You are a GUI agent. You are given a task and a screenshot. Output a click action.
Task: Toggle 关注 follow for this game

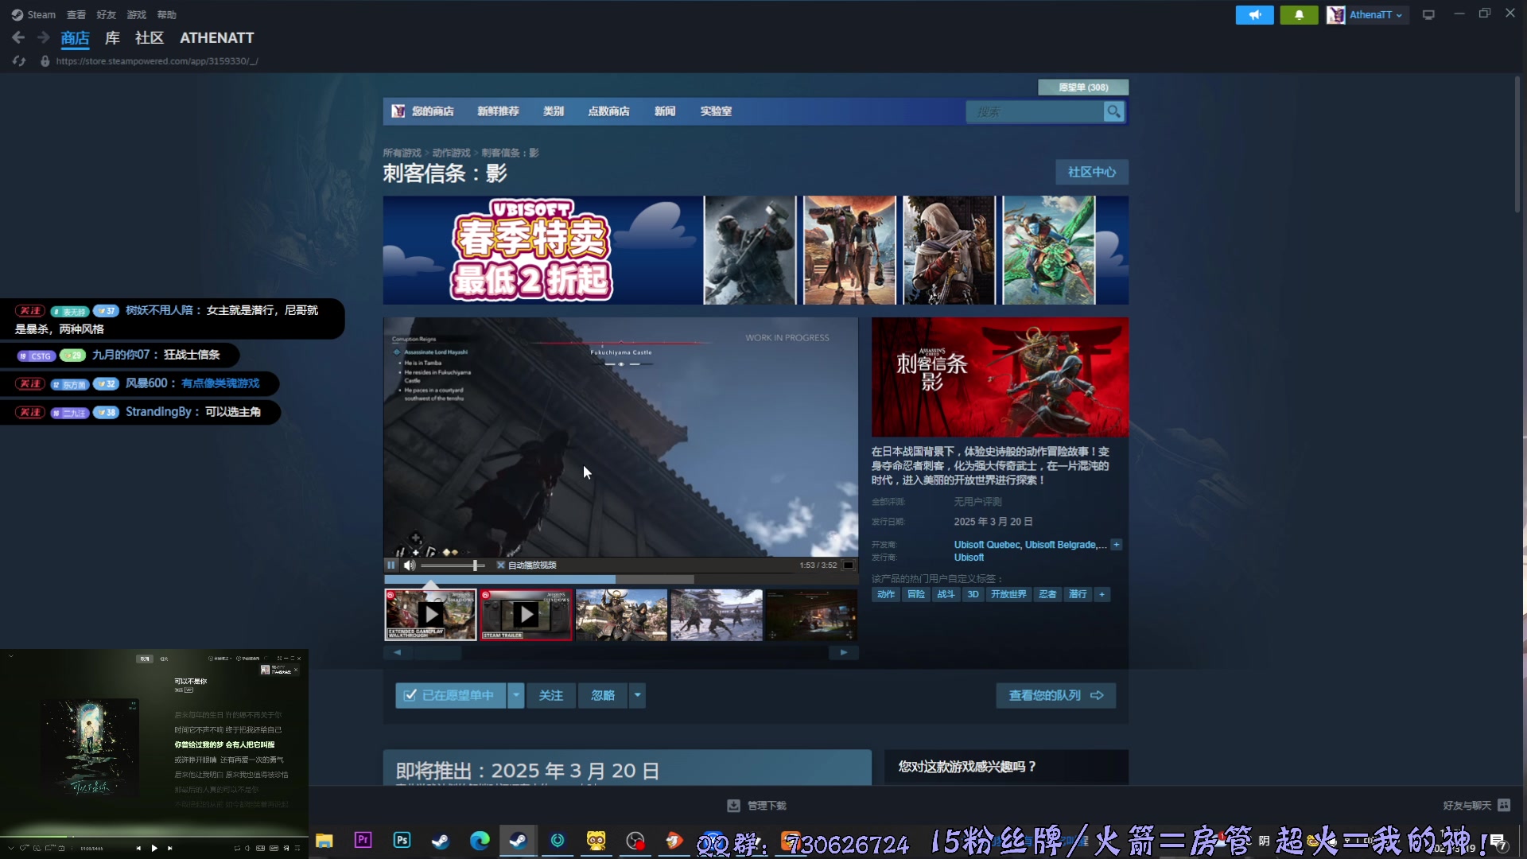pos(550,695)
